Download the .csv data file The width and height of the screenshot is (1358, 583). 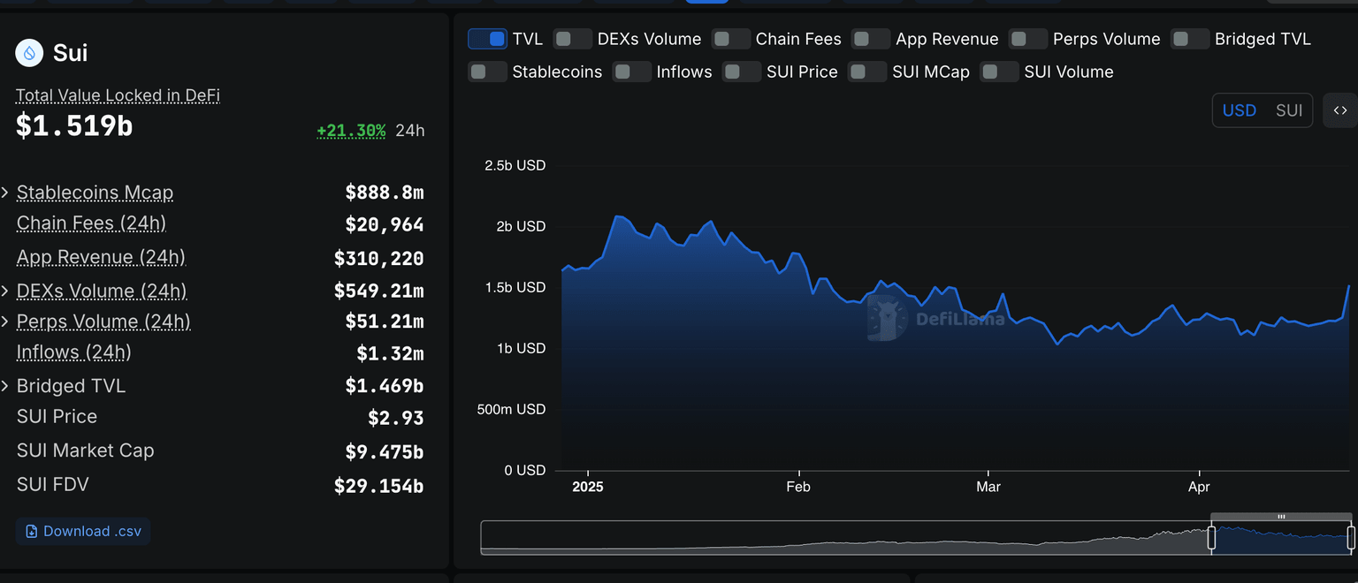83,532
